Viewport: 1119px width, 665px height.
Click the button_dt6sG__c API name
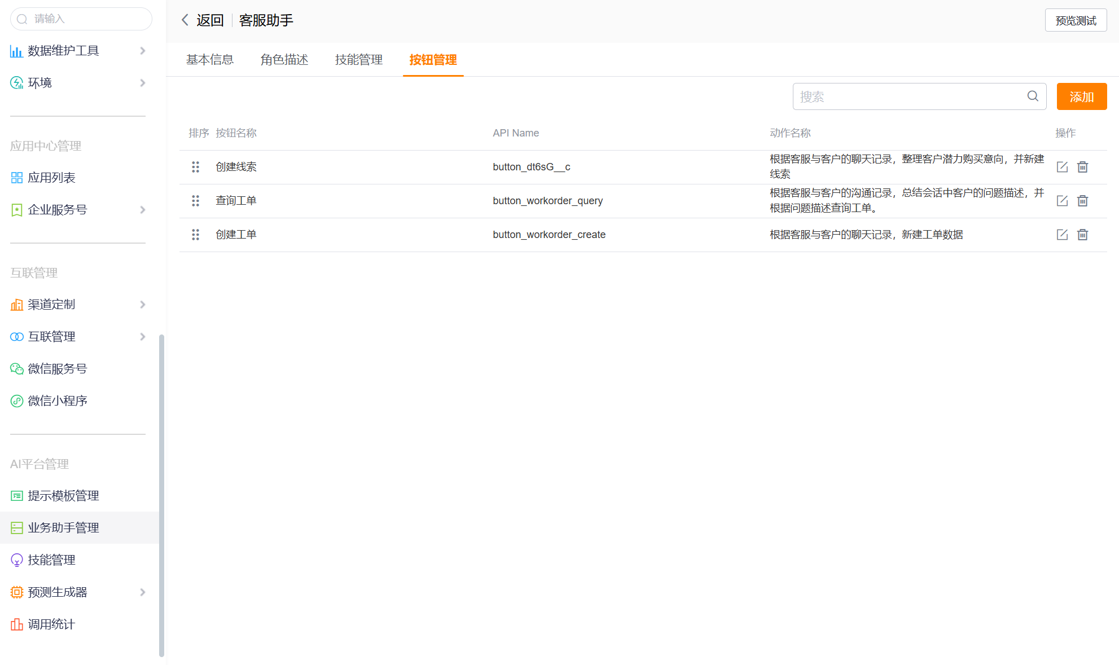[x=531, y=167]
